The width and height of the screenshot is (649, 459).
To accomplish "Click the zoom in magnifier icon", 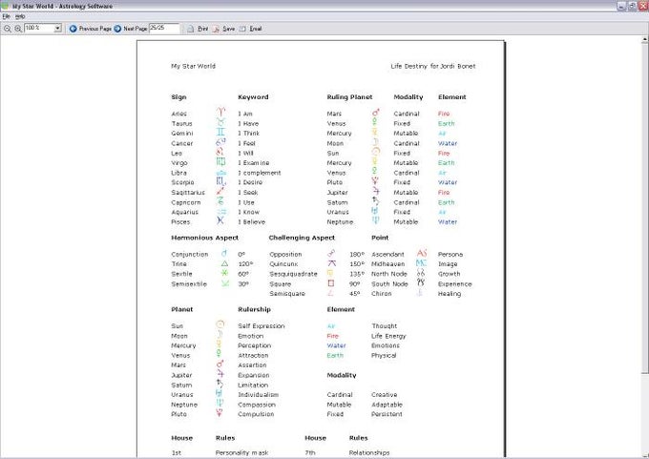I will pos(18,29).
